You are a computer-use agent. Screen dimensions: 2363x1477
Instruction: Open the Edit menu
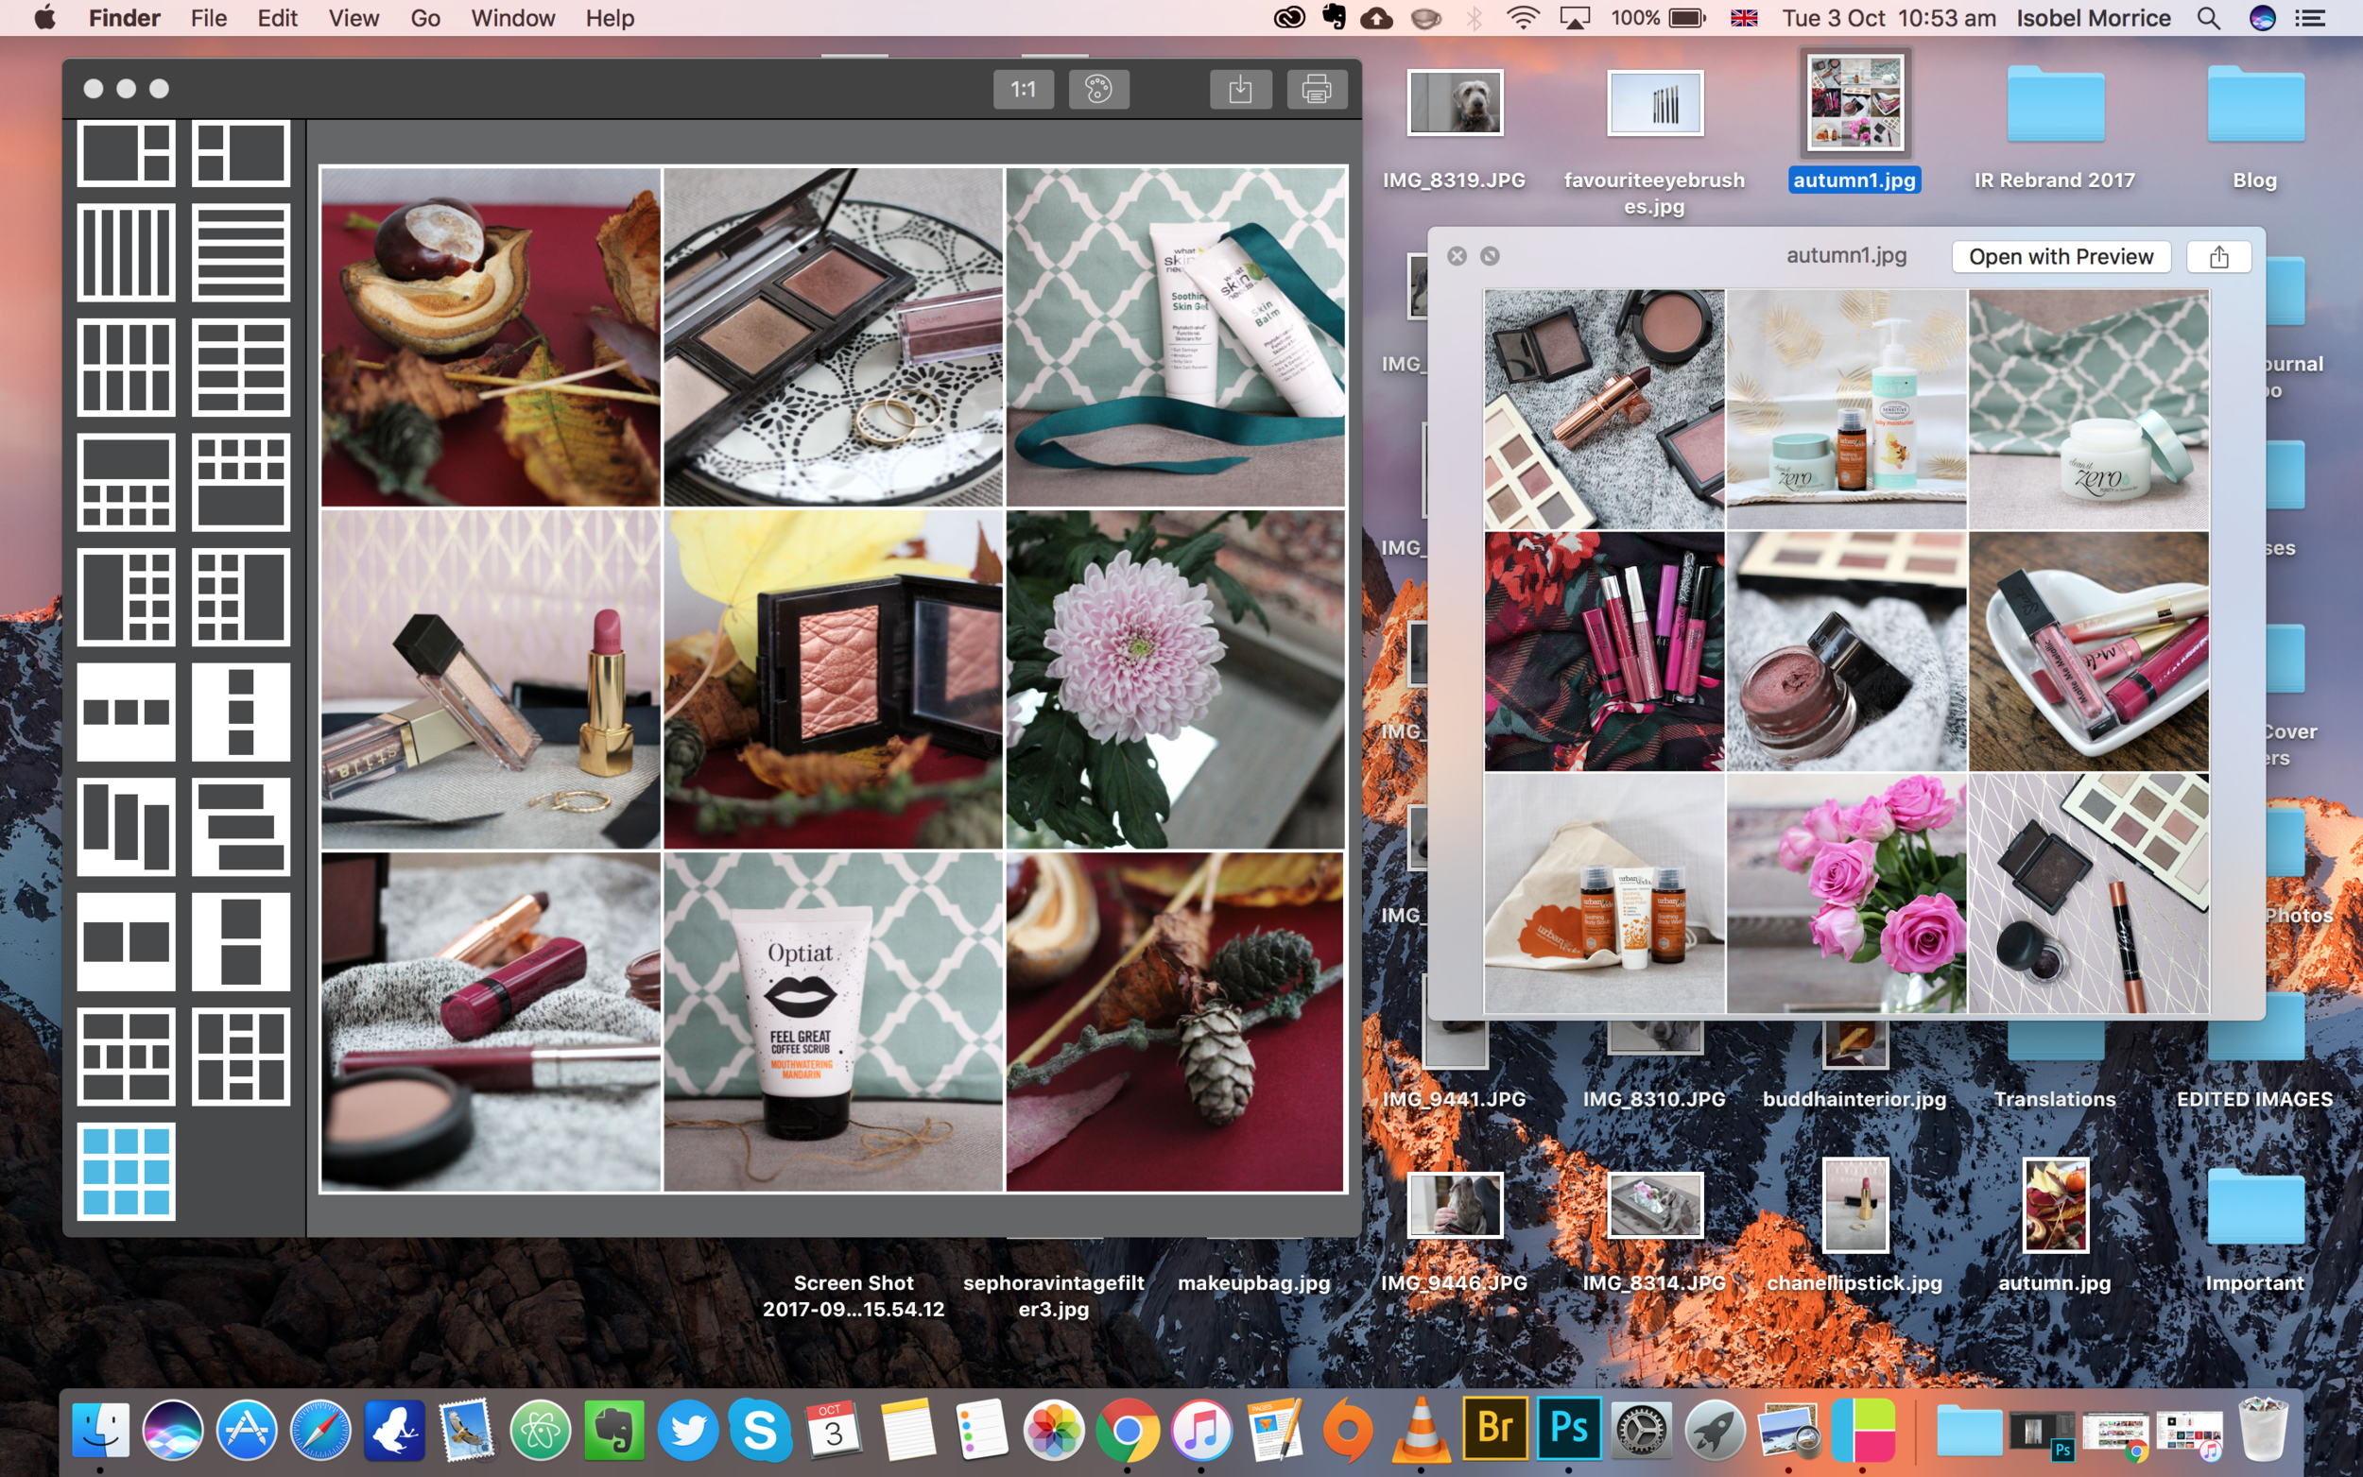(278, 18)
